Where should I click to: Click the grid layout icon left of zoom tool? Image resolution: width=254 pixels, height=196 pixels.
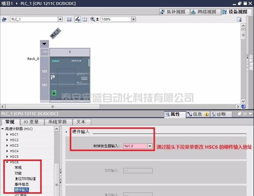point(85,19)
